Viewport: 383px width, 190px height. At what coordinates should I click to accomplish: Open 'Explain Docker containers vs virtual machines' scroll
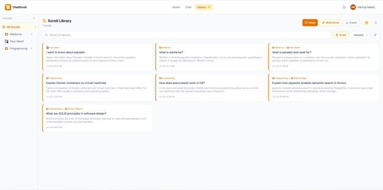[x=97, y=88]
